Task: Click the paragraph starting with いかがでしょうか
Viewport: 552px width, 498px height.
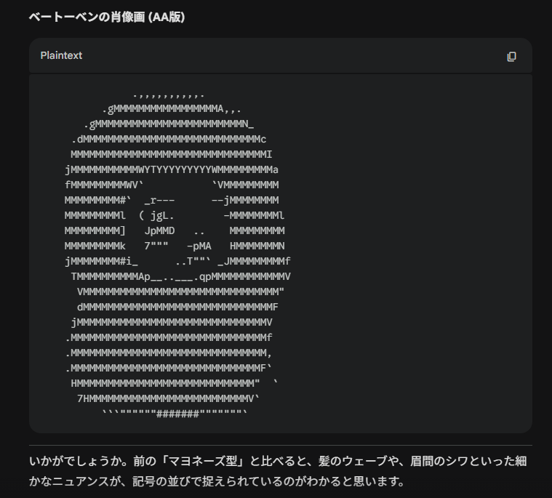Action: (278, 471)
